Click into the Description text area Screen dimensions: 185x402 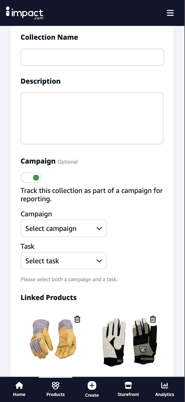coord(92,118)
